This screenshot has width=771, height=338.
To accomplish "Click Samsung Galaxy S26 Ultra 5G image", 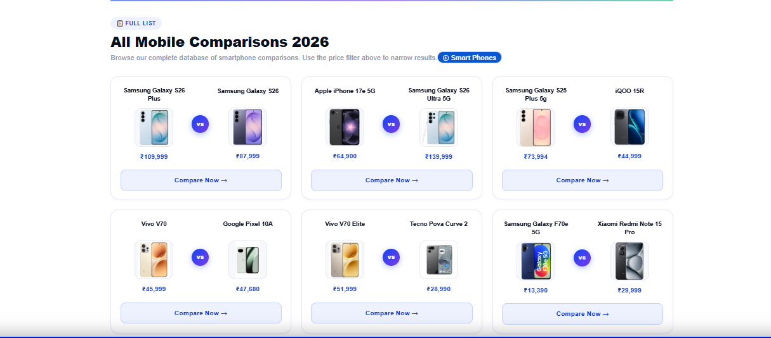I will click(x=438, y=127).
